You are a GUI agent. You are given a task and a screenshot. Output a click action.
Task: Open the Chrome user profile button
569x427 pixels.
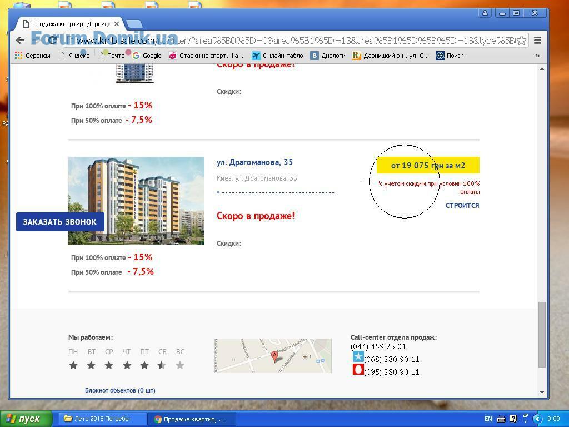click(485, 13)
